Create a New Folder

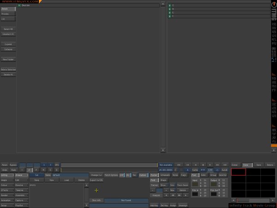coord(8,60)
